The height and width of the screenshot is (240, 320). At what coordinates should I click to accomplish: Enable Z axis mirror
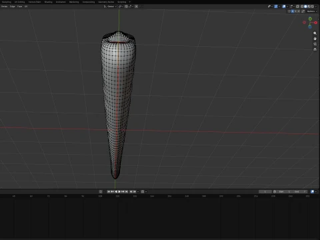(299, 11)
